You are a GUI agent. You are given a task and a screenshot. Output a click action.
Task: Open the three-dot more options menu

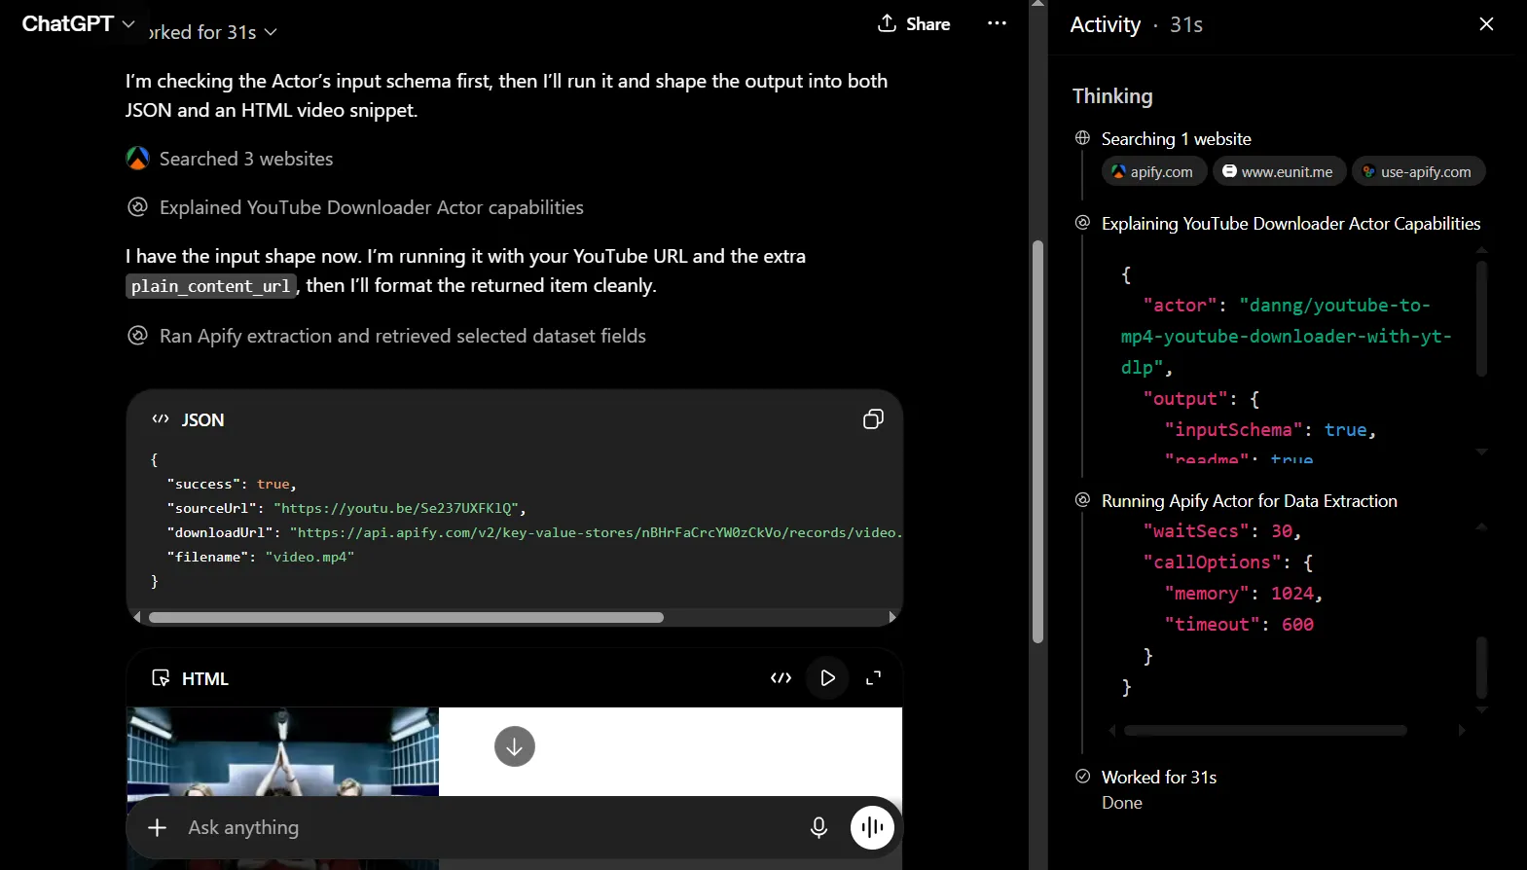tap(997, 23)
